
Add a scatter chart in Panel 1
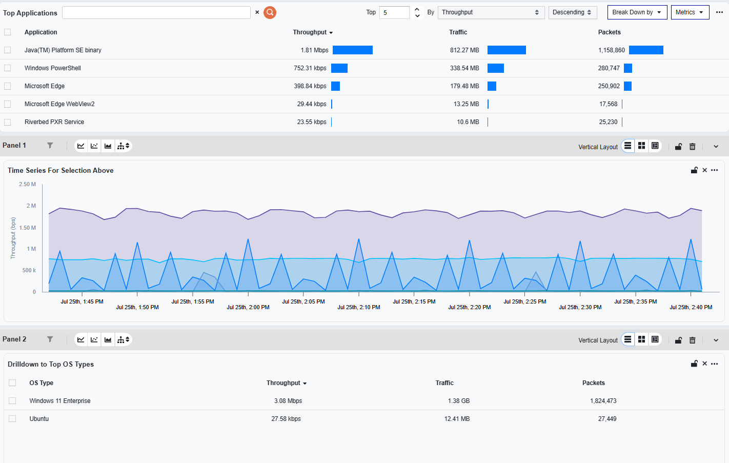(94, 146)
